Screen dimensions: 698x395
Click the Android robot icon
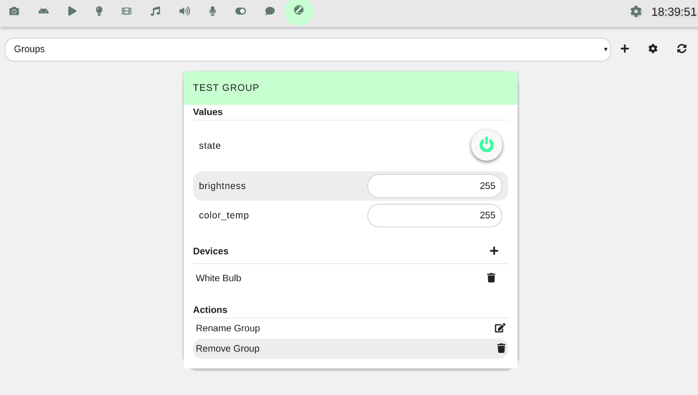pos(44,11)
